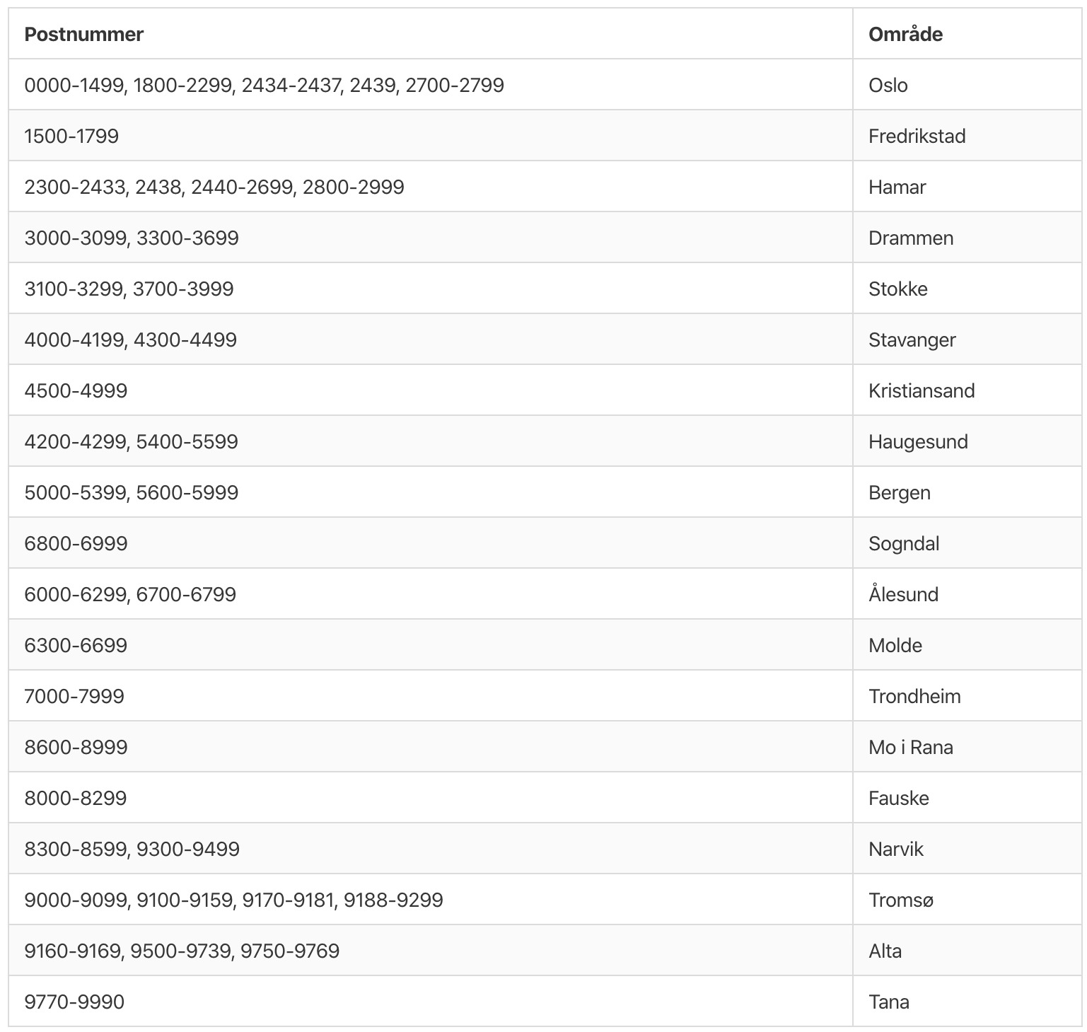Select postal range 6800-6999
1087x1032 pixels.
pos(76,543)
